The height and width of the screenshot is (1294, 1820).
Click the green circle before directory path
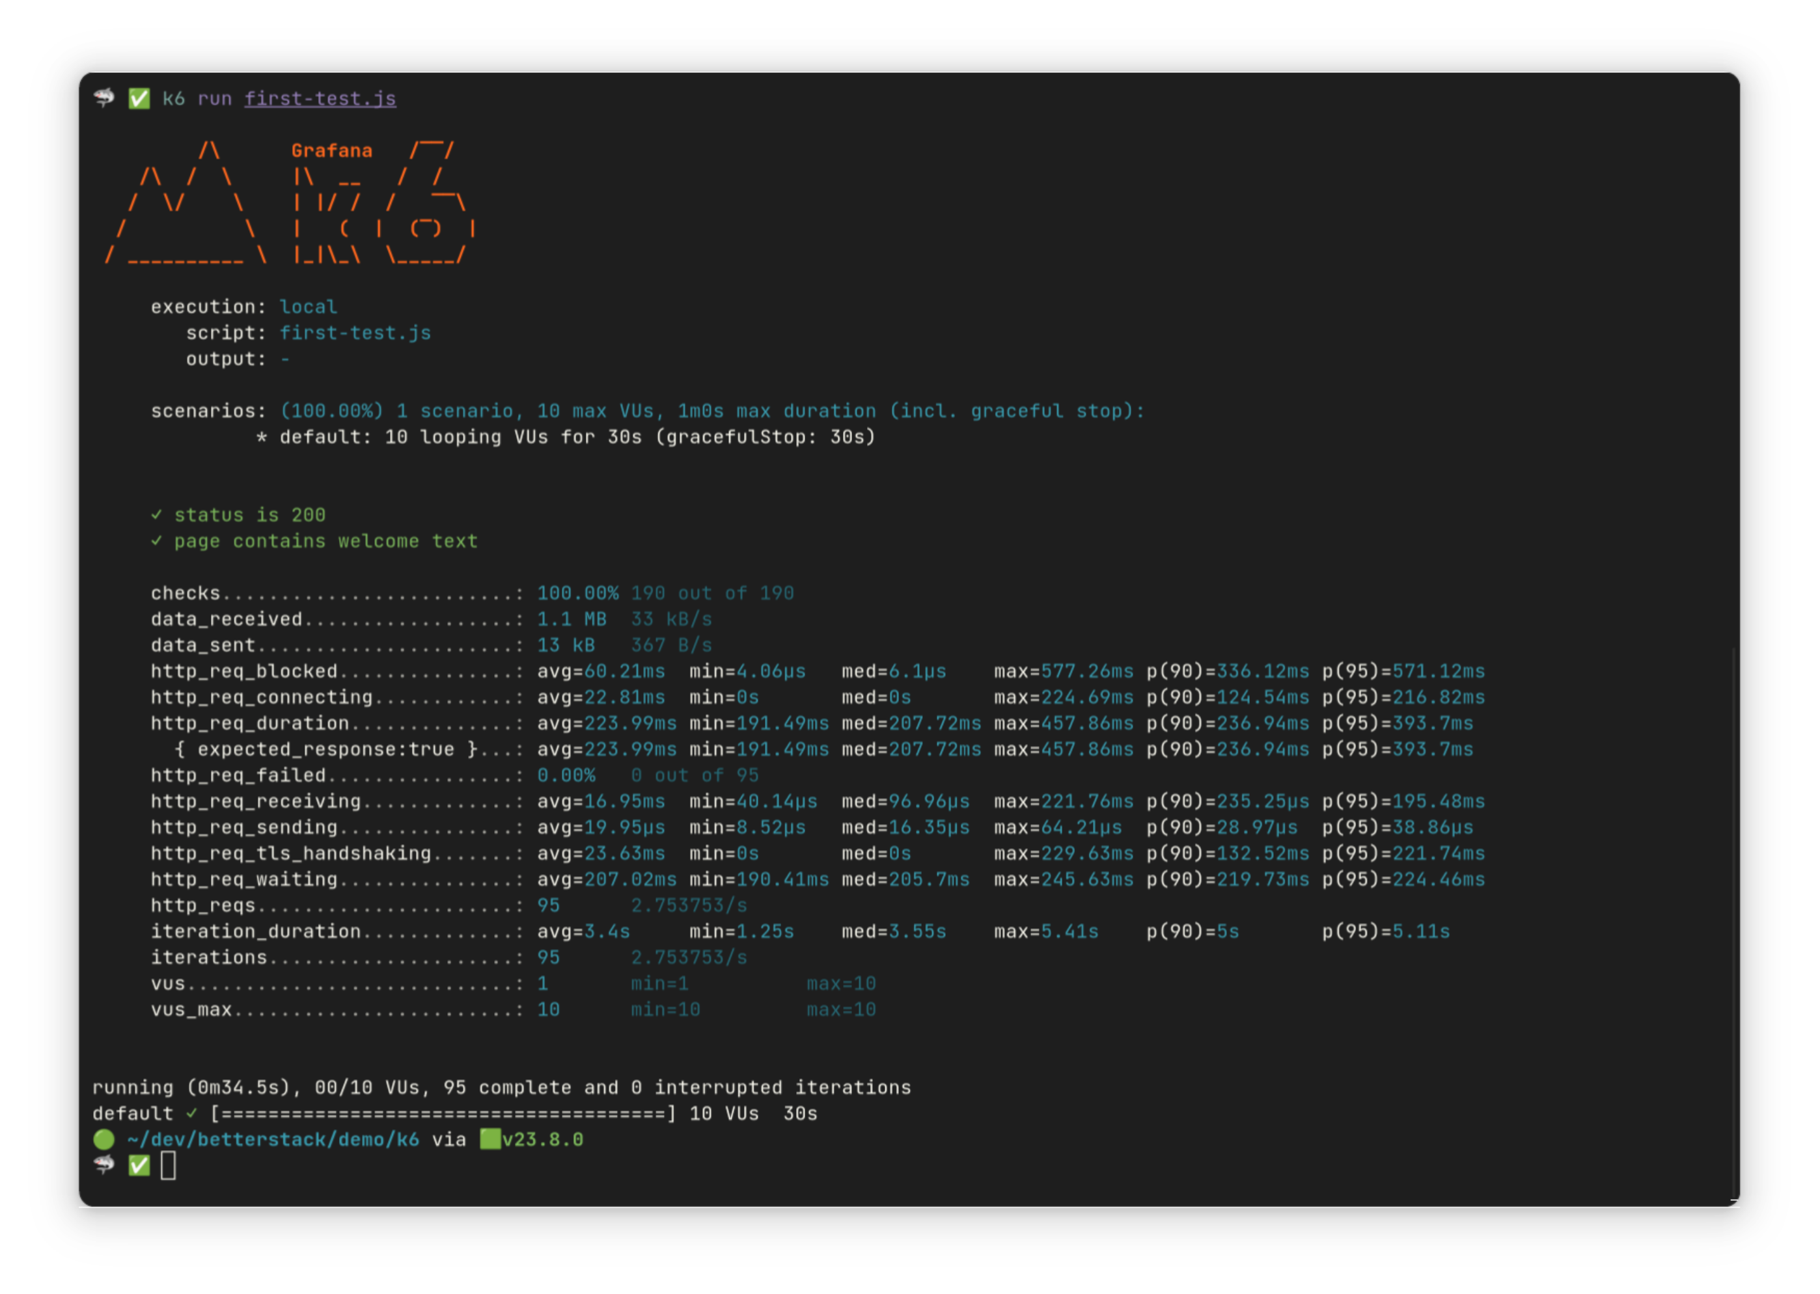pyautogui.click(x=103, y=1140)
